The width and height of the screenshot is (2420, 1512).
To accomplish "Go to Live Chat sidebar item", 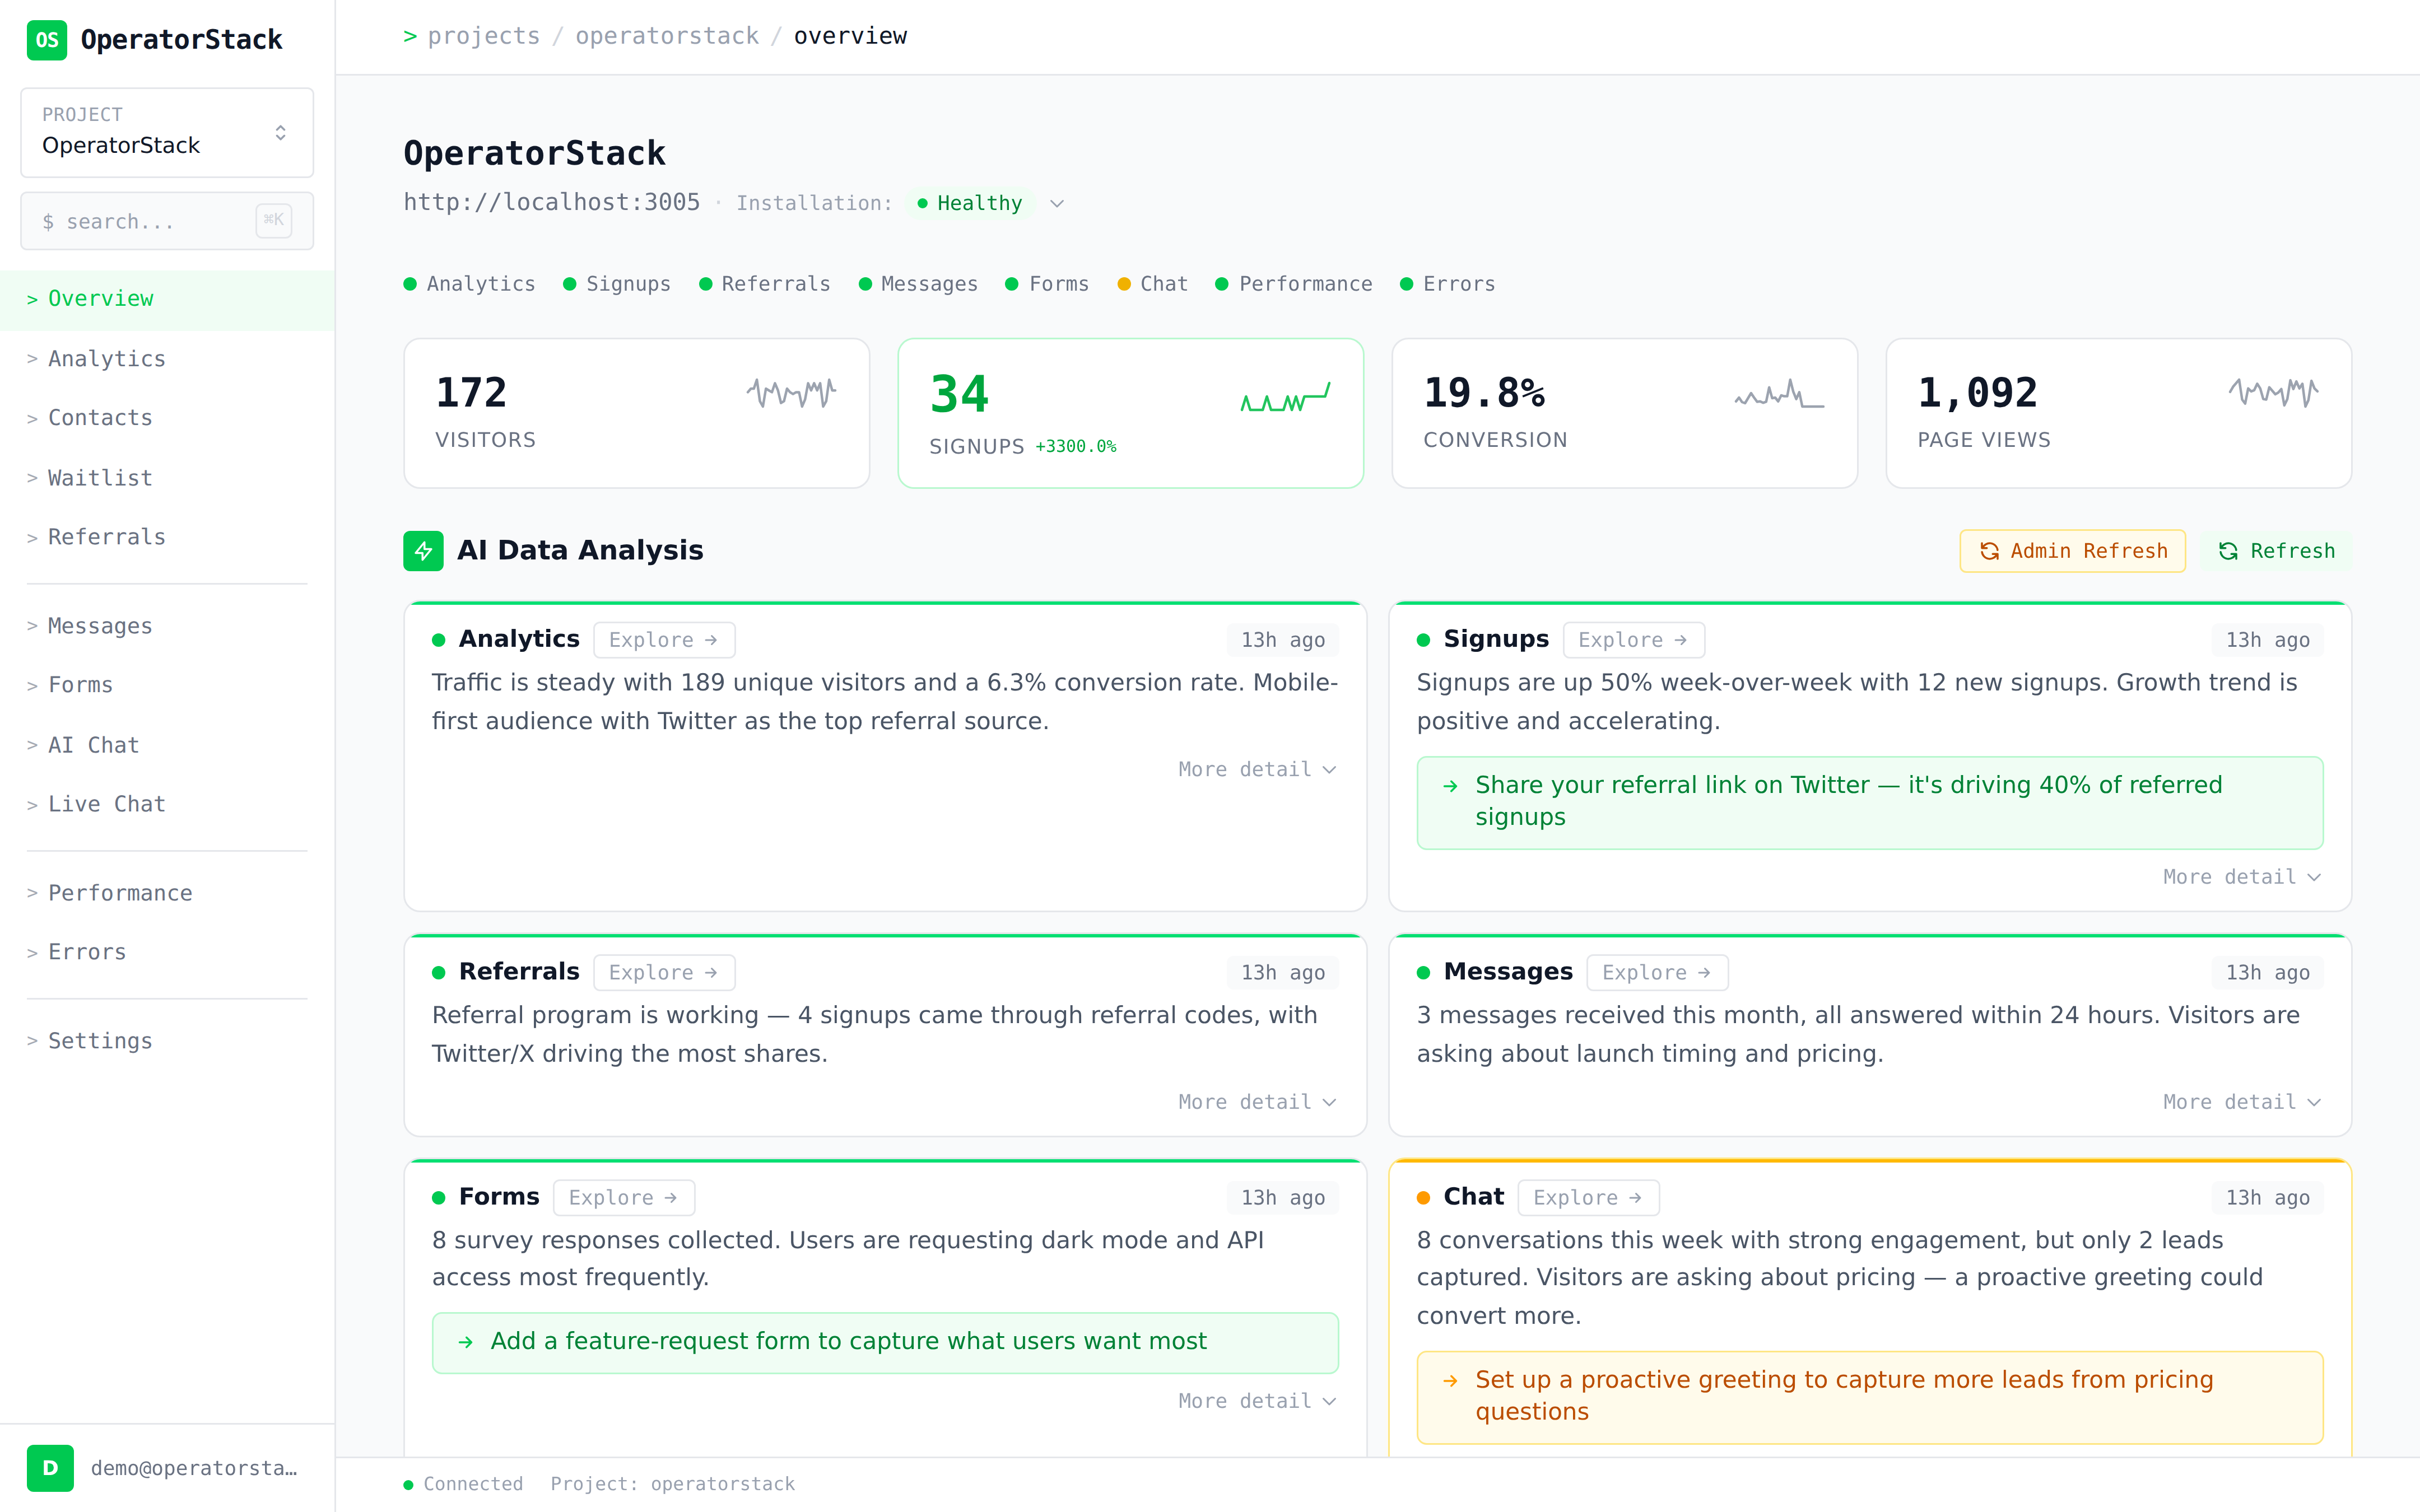I will pyautogui.click(x=106, y=804).
